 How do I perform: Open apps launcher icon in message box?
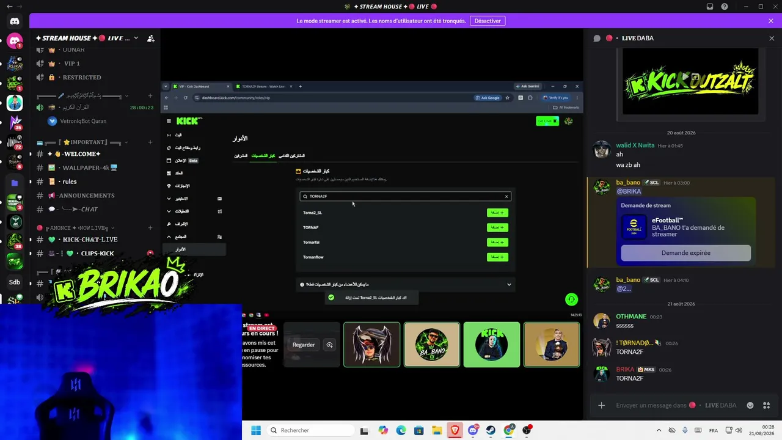click(x=767, y=405)
